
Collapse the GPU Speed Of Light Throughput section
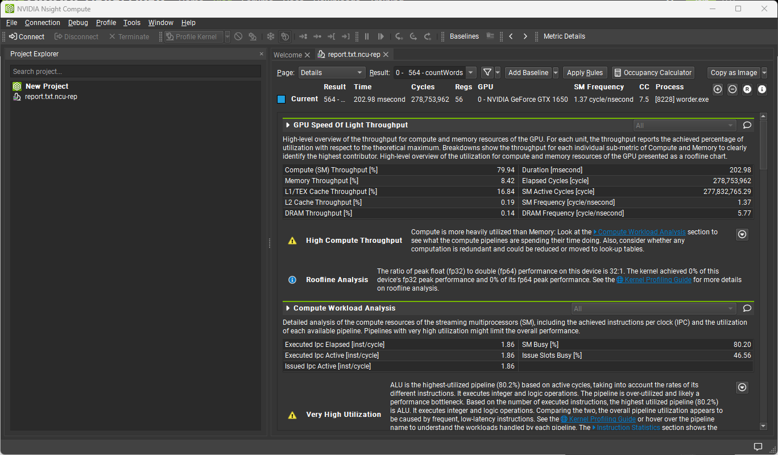pos(288,125)
